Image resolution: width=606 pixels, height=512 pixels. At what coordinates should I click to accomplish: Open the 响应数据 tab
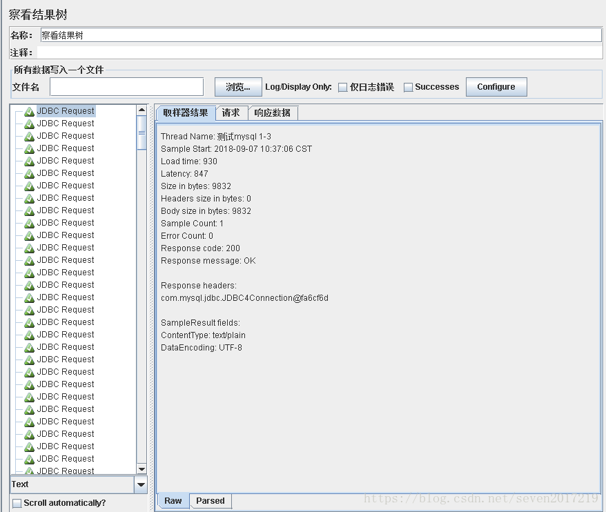(x=273, y=113)
